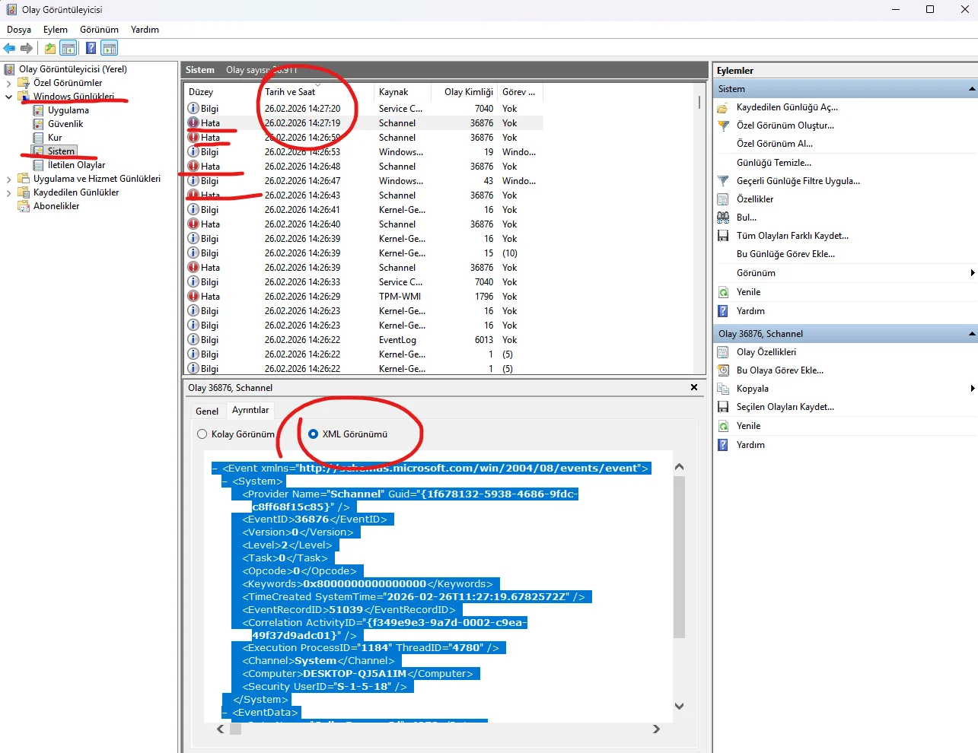
Task: Expand the Özel Görünümler tree node
Action: (9, 83)
